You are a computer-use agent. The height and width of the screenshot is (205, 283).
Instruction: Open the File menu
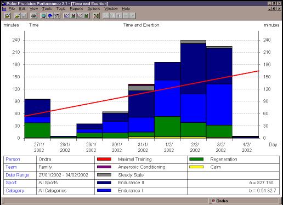pos(12,9)
